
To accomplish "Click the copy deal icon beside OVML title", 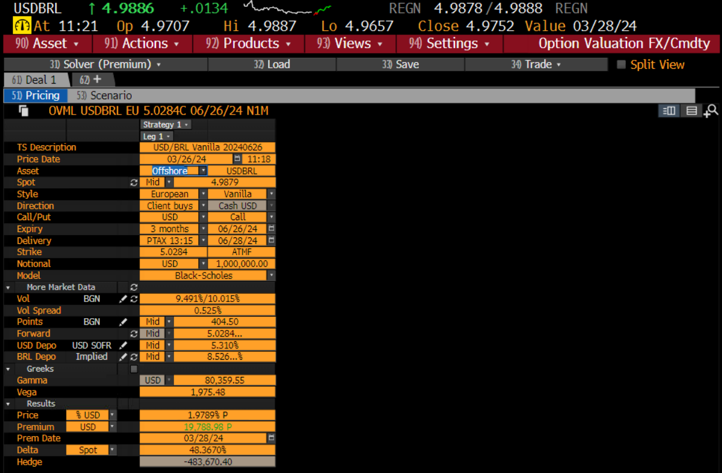I will (24, 110).
